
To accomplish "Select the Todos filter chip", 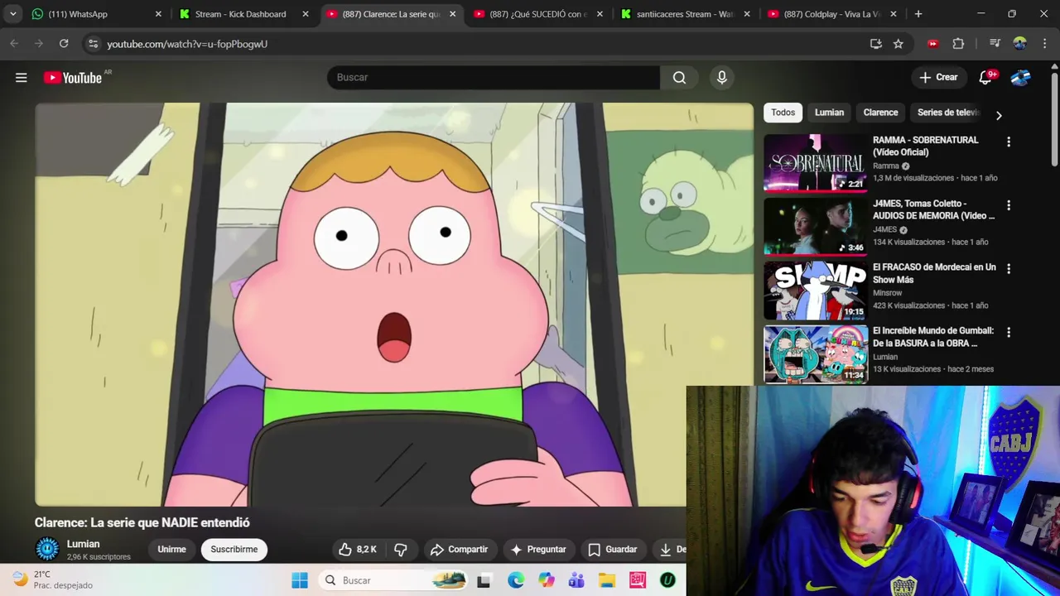I will coord(783,113).
